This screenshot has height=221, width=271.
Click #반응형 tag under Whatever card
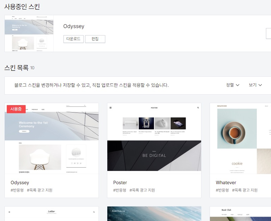[x=222, y=190]
